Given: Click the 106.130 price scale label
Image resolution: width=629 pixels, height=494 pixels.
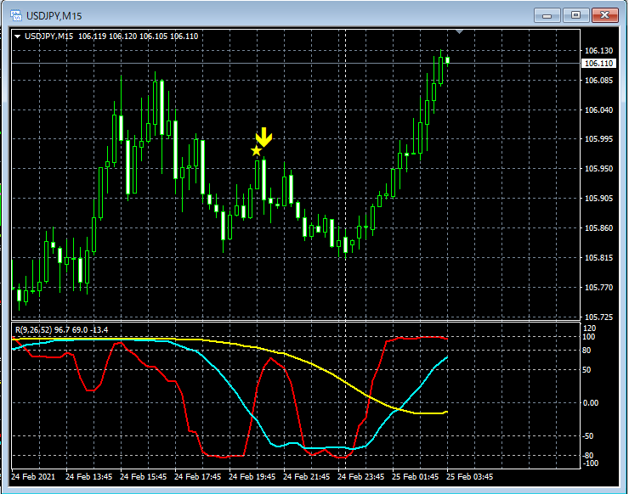Looking at the screenshot, I should tap(599, 50).
